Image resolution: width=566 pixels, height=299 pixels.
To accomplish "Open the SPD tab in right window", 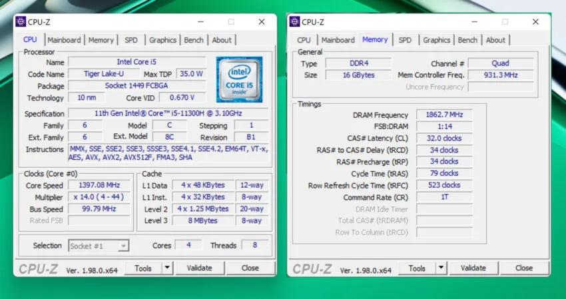I will [x=405, y=40].
